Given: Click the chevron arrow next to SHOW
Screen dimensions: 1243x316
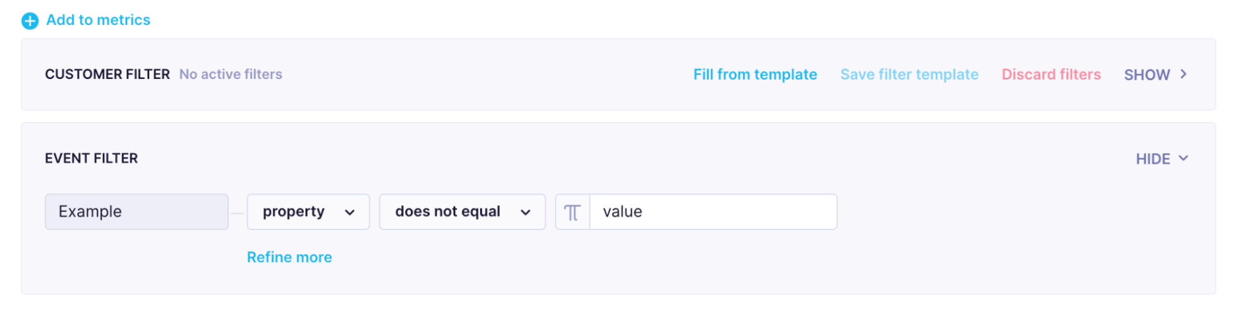Looking at the screenshot, I should click(x=1183, y=74).
